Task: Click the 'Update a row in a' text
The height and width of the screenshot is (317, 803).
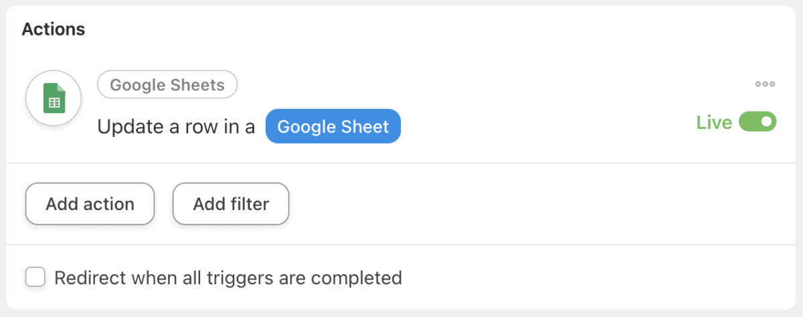Action: (x=176, y=127)
